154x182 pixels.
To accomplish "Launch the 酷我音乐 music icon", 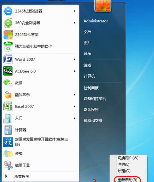I will tap(8, 95).
